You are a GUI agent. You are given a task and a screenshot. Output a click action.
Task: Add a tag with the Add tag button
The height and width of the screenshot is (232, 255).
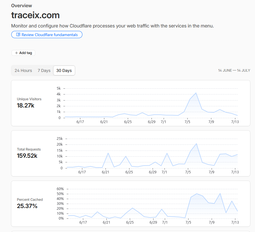23,53
